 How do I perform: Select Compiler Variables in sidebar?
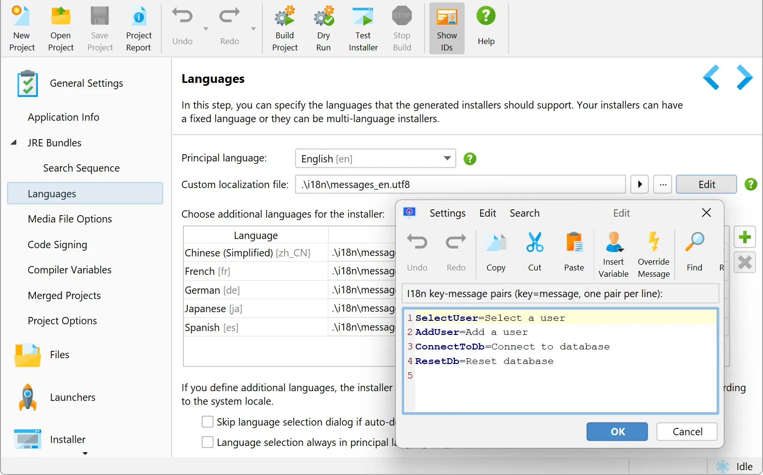click(69, 270)
